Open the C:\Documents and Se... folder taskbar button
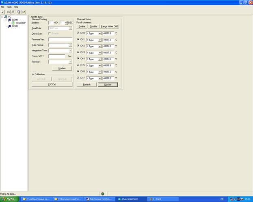Viewport: 253px width, 202px height. (x=68, y=199)
